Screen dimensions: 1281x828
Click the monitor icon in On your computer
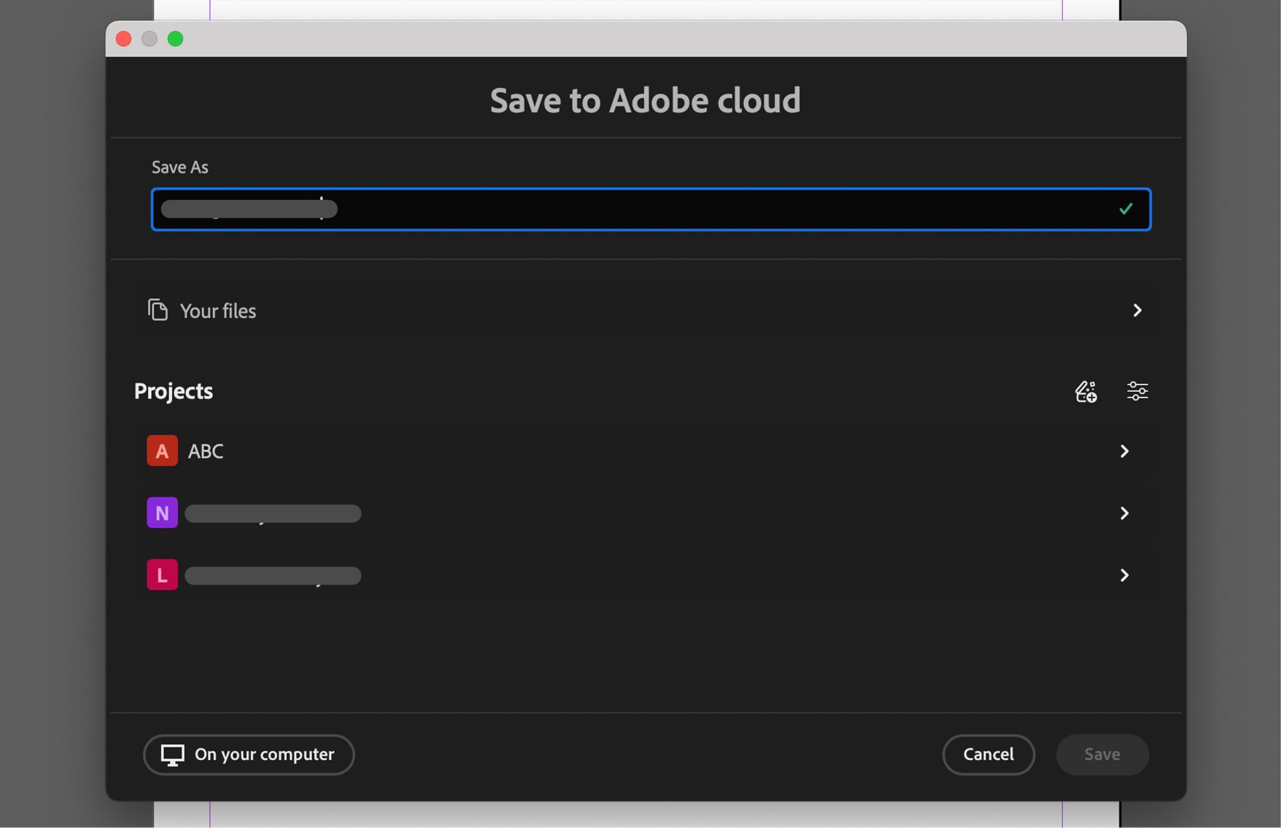(x=172, y=755)
